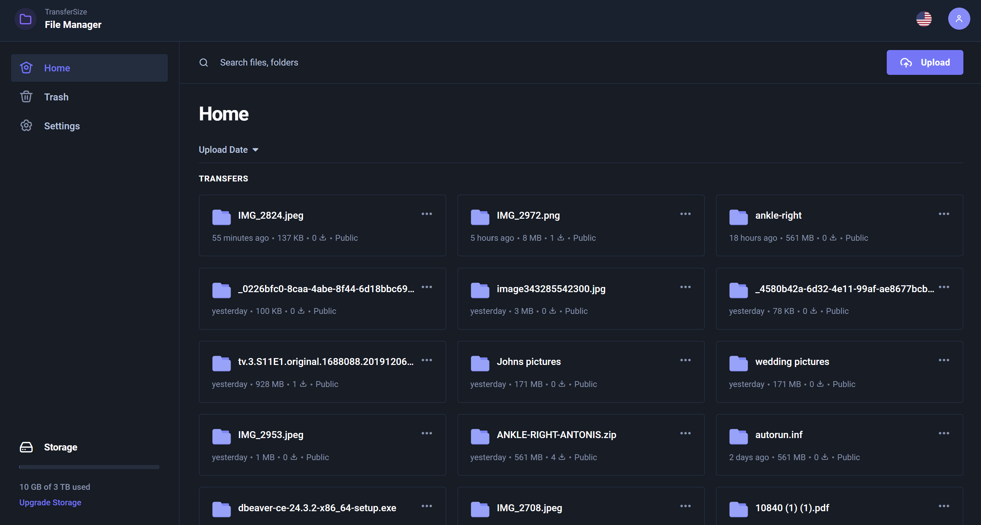Viewport: 981px width, 525px height.
Task: Open options menu for autorun.inf
Action: coord(944,433)
